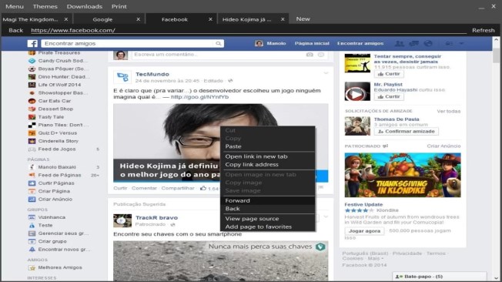Open the Themes menu

45,6
